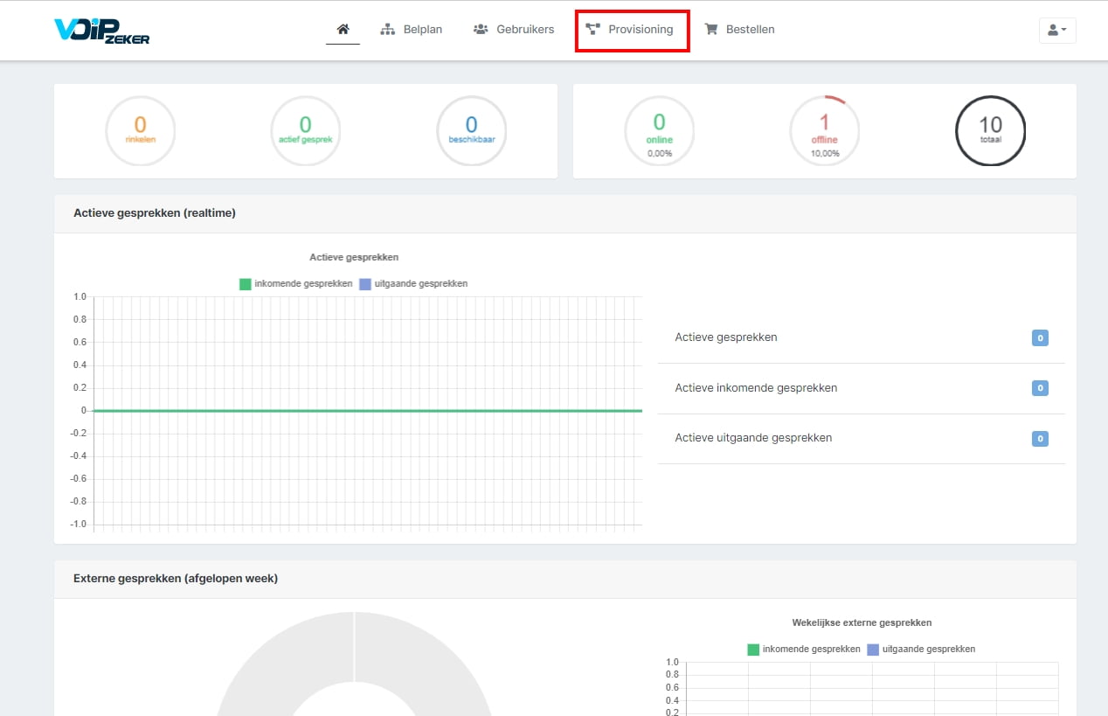
Task: Select the 'Actieve gesprekken (realtime)' panel header
Action: [x=565, y=213]
